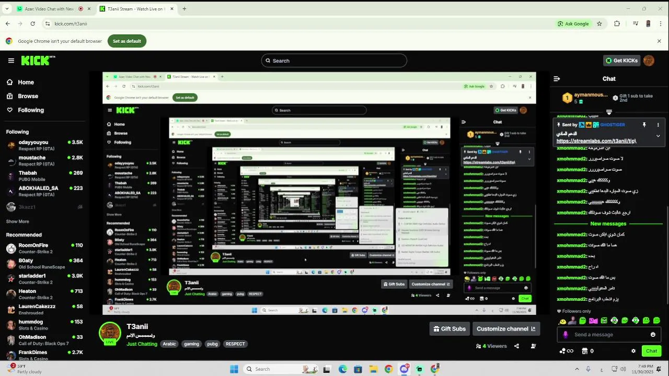Viewport: 669px width, 376px height.
Task: Click Set as default button
Action: click(x=127, y=41)
